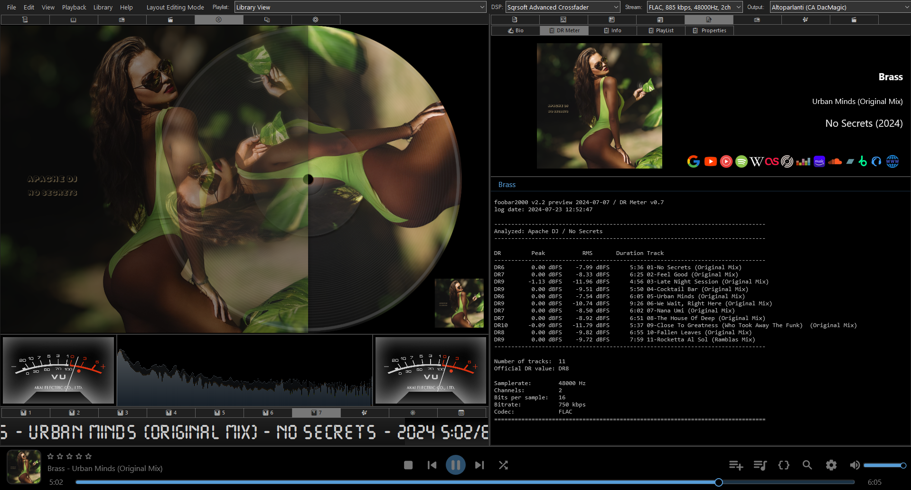Open the search magnifier icon

(x=807, y=465)
